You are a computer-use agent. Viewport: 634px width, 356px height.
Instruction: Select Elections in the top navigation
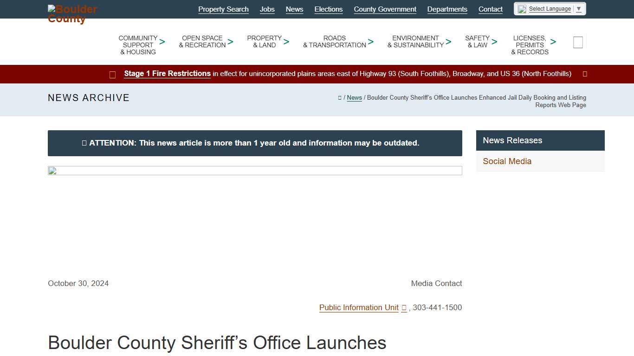pos(328,9)
